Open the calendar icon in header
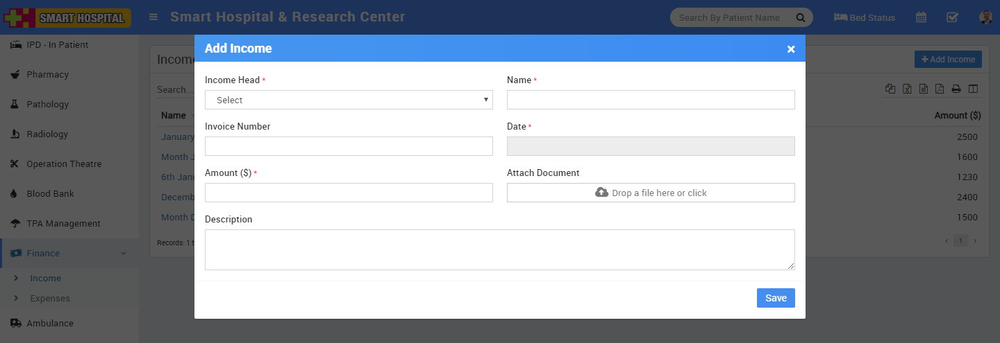1000x343 pixels. pyautogui.click(x=921, y=17)
